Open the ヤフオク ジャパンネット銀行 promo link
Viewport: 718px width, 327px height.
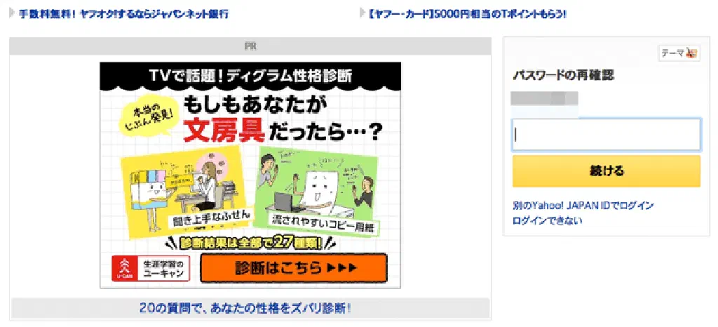tap(123, 14)
